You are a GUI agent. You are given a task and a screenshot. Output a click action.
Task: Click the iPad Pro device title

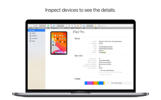[79, 32]
